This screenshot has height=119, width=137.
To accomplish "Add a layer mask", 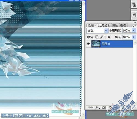I will (104, 107).
